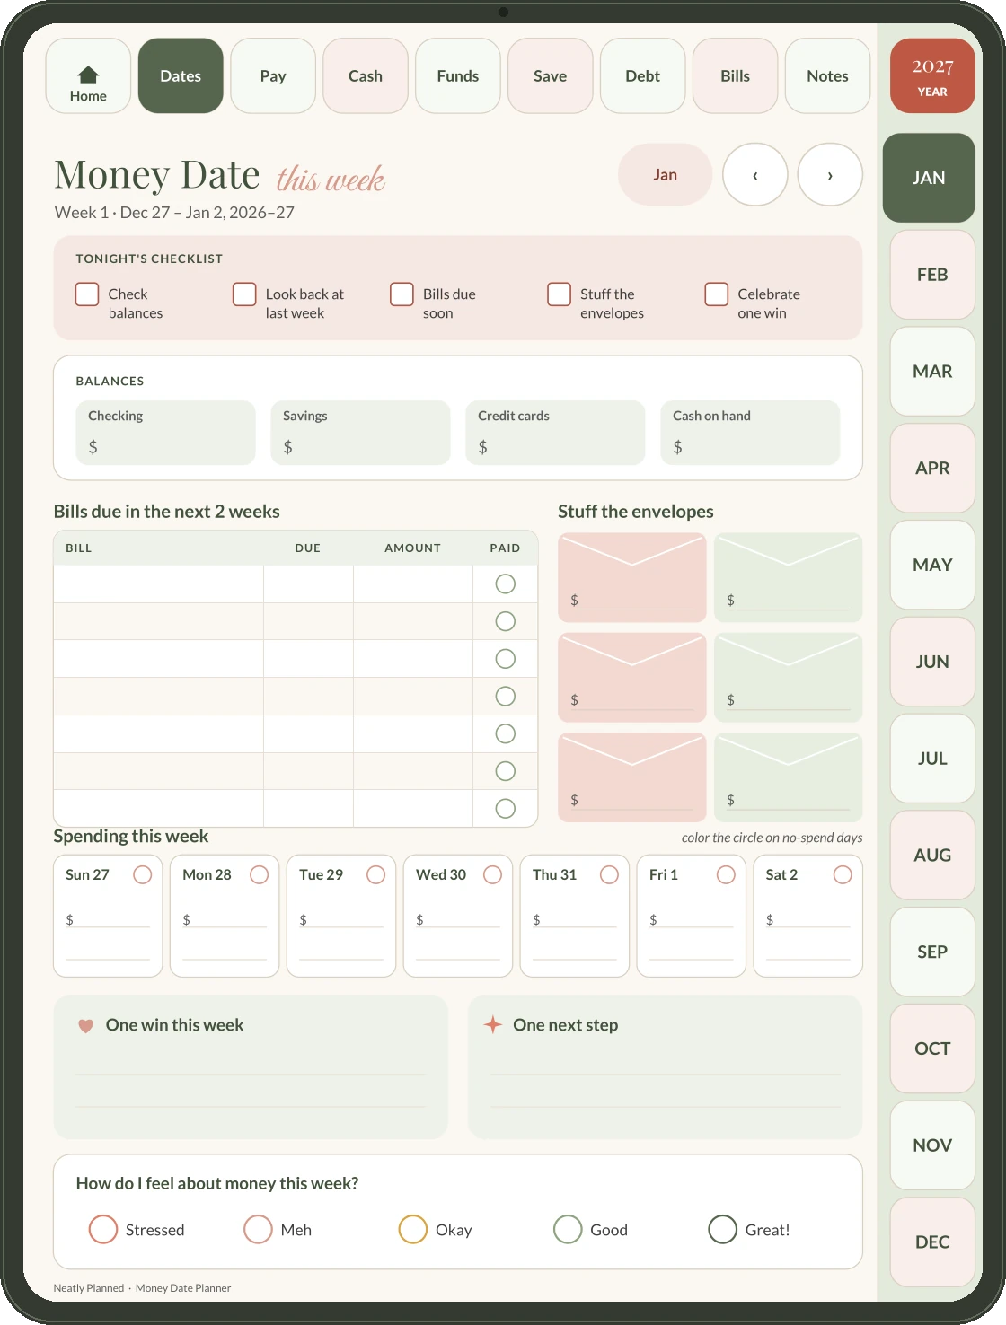Select the first pink envelope
This screenshot has width=1006, height=1325.
point(632,578)
